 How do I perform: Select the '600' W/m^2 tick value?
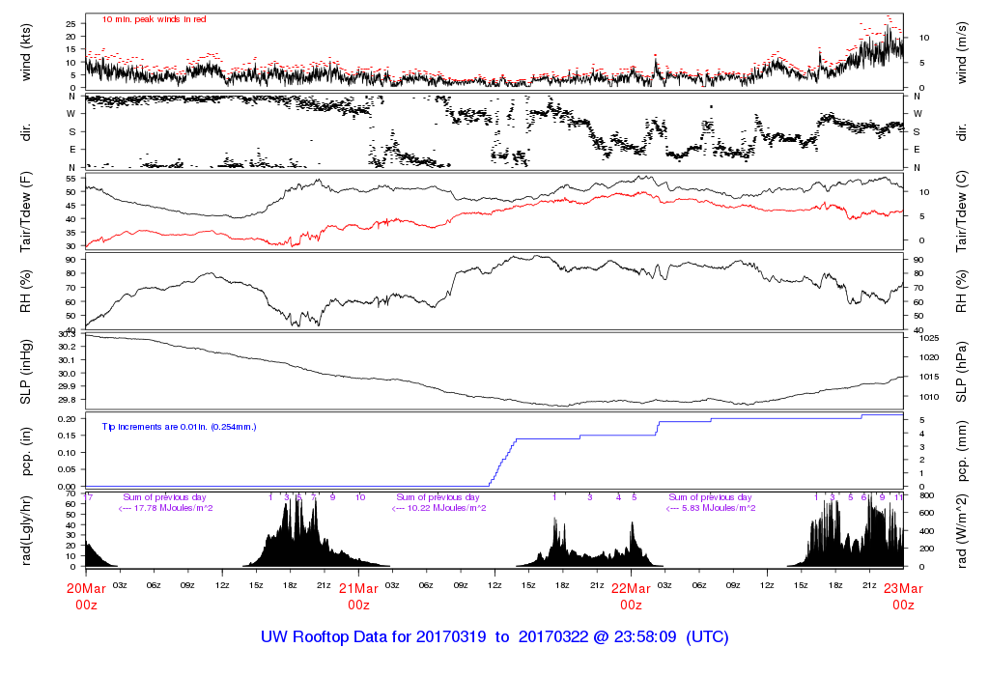click(926, 514)
